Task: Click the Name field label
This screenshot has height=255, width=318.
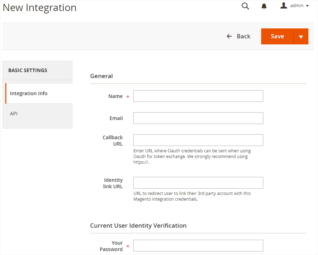Action: coord(115,96)
